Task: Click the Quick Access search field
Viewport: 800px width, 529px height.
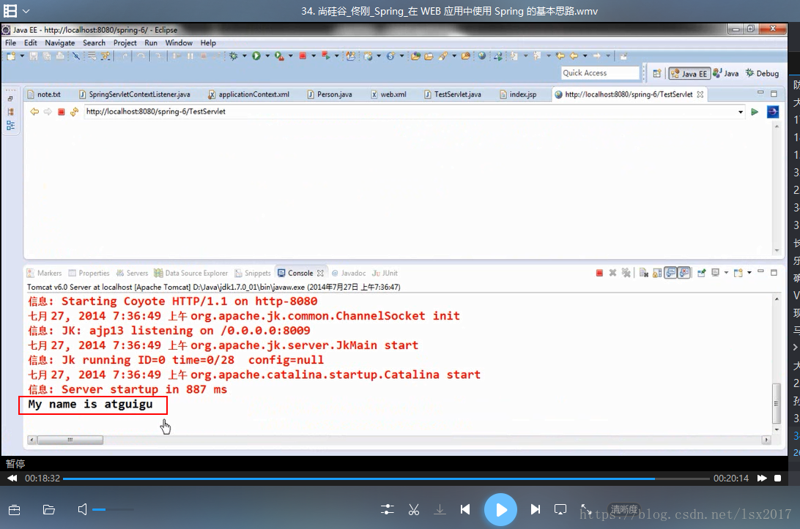Action: (600, 73)
